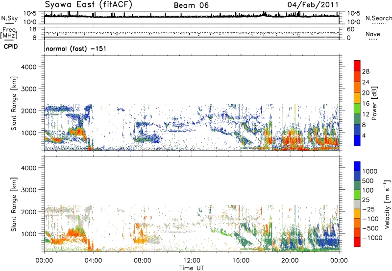Click the blue swatch near 4 dB on power bar
The width and height of the screenshot is (392, 271).
tap(357, 140)
